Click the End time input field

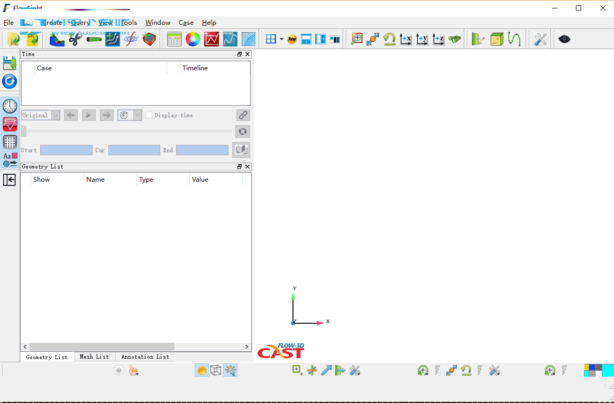pos(202,150)
